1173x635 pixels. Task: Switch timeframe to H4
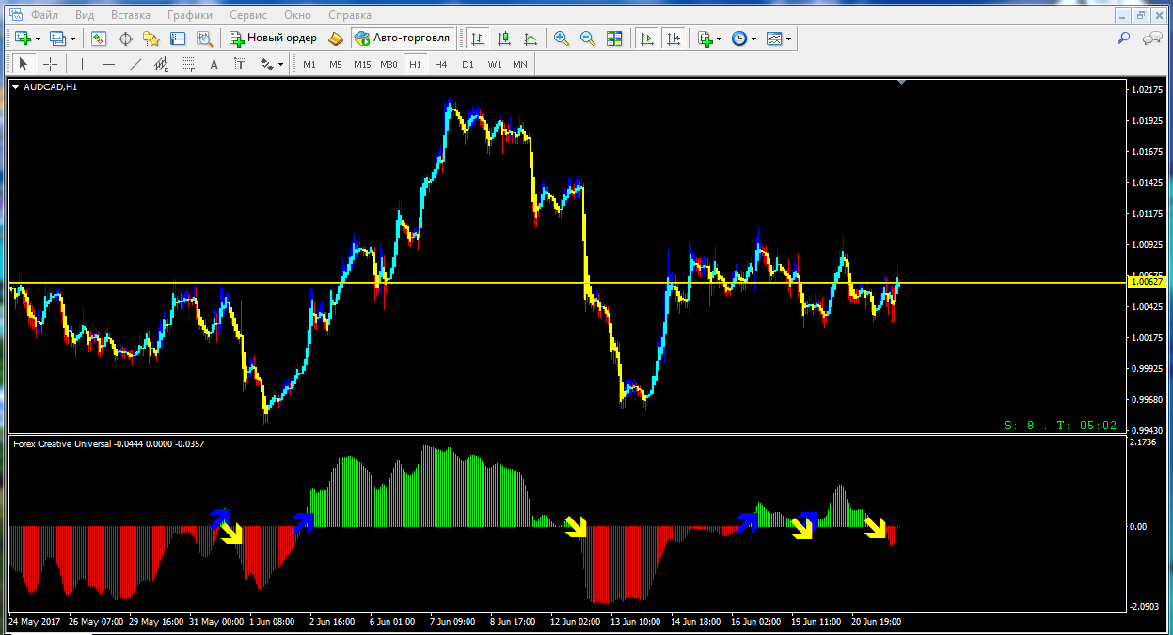(441, 64)
